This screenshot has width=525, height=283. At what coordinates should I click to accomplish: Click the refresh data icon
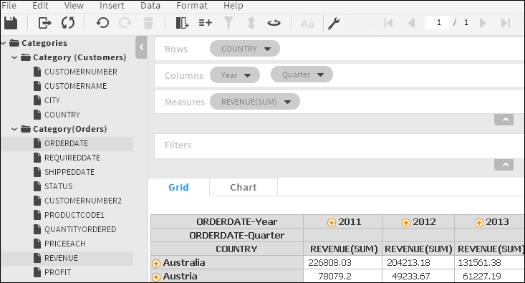pyautogui.click(x=68, y=23)
